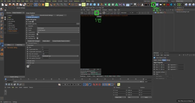
Task: Click the Octane daylight sun icon
Action: coord(164,5)
